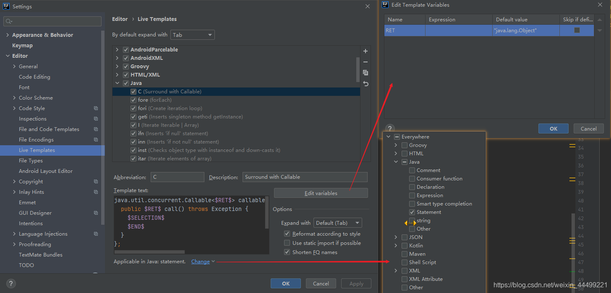Toggle Groovy template group checkbox
This screenshot has width=611, height=293.
125,66
